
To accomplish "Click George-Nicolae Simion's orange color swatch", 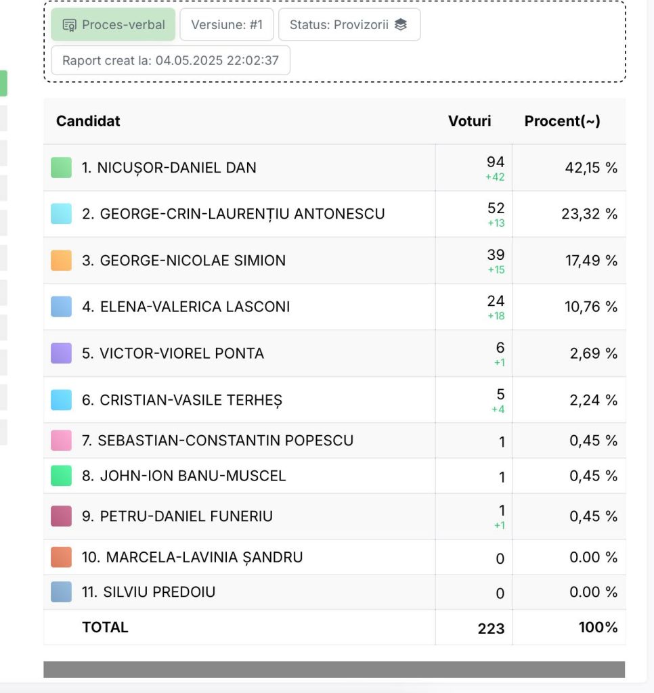I will pos(62,261).
